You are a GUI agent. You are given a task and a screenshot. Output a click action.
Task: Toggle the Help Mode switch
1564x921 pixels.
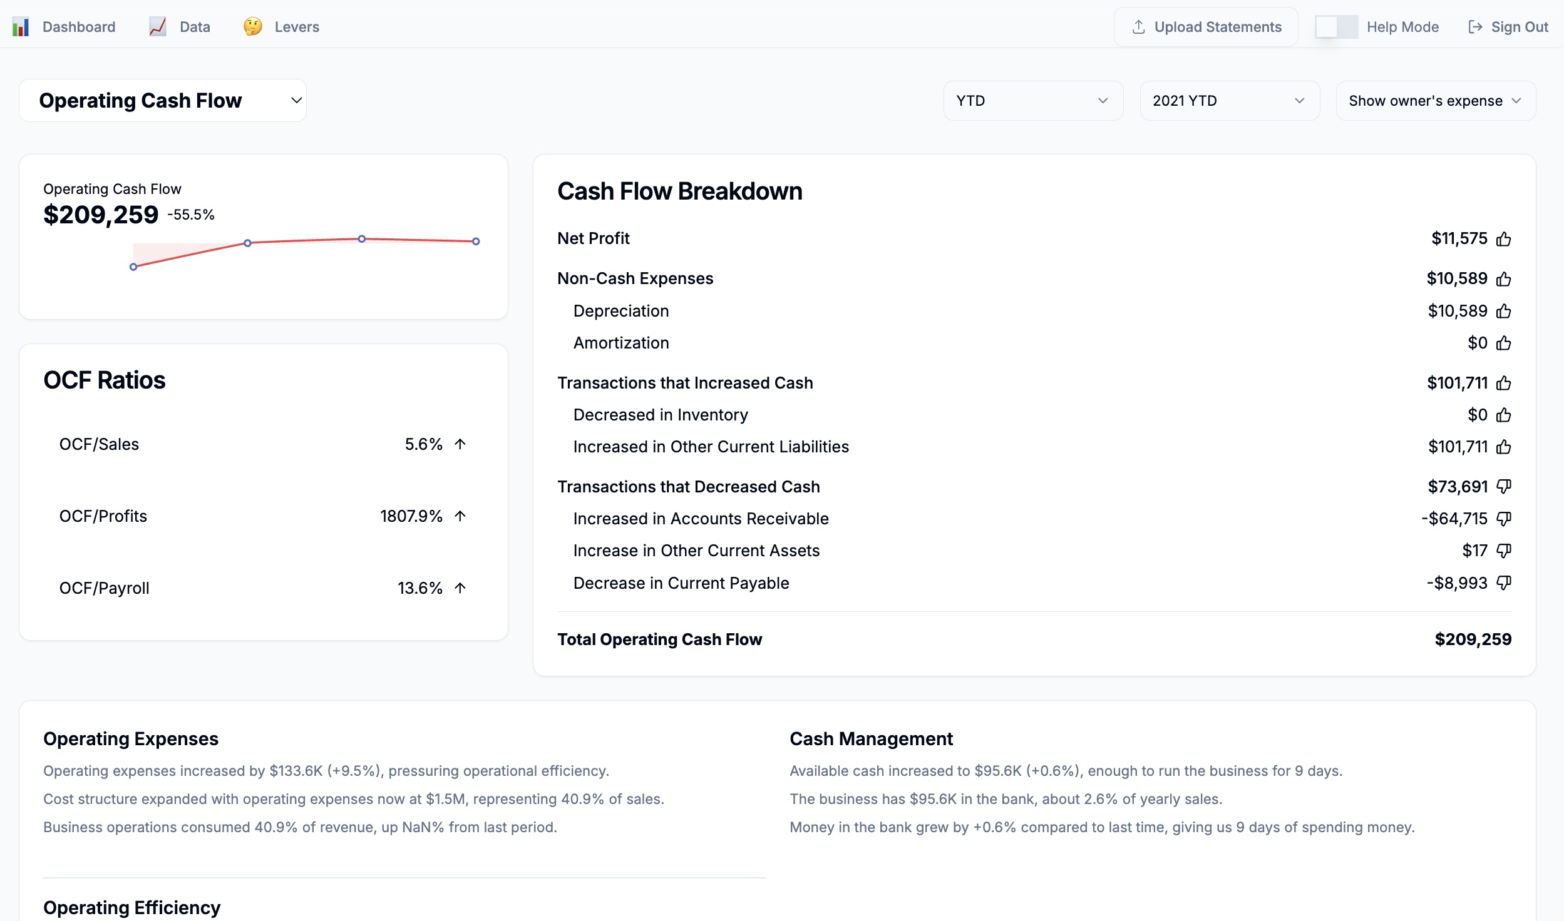(1336, 27)
